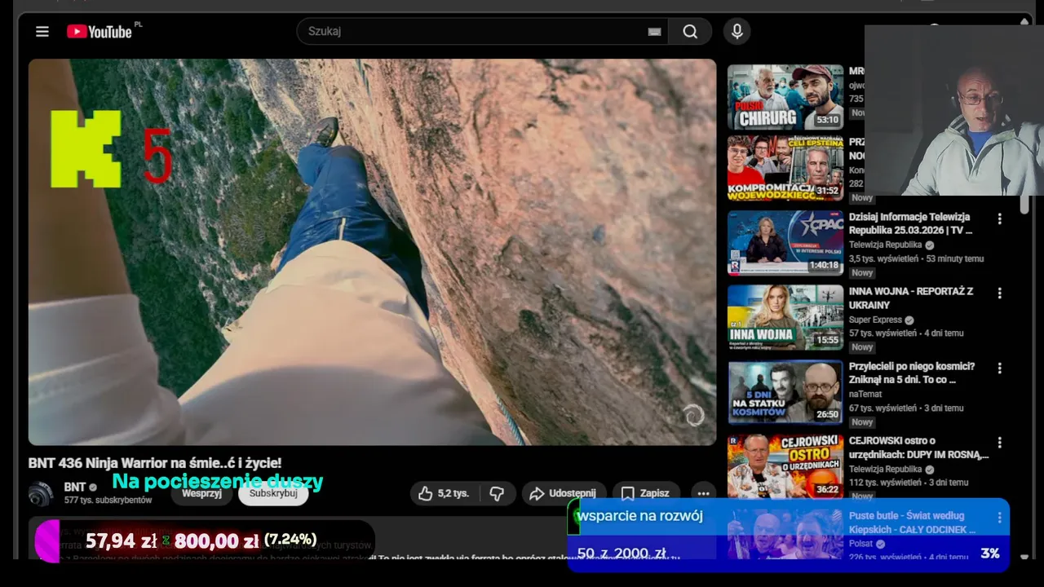Screen dimensions: 1044x587
Task: Open options menu for Dzisiaj Informacje video
Action: 999,219
